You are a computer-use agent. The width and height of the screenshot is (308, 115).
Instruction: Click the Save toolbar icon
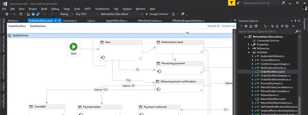point(33,14)
